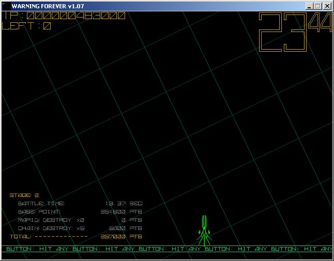Maximize the Warning Forever window
Image resolution: width=334 pixels, height=261 pixels.
coord(318,6)
